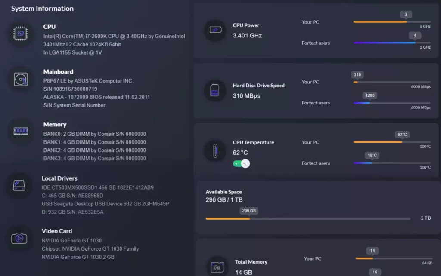Click the 14 GB Total Memory value
The width and height of the screenshot is (441, 276).
pos(244,273)
